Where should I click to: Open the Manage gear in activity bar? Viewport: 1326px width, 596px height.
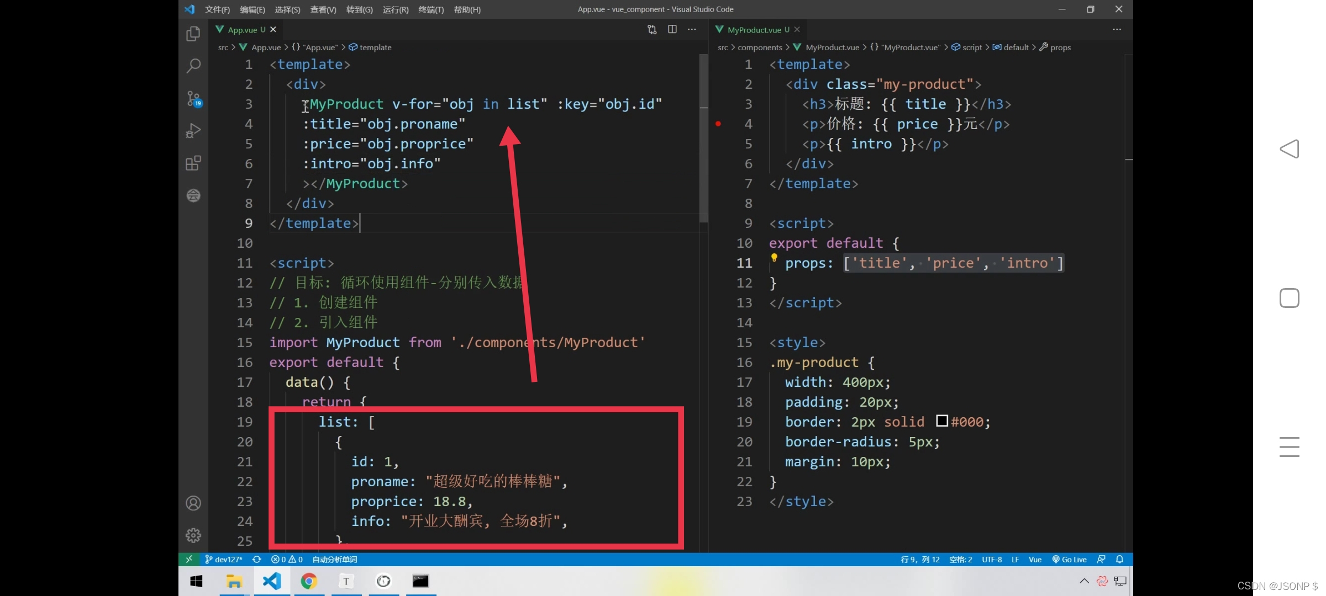(193, 535)
